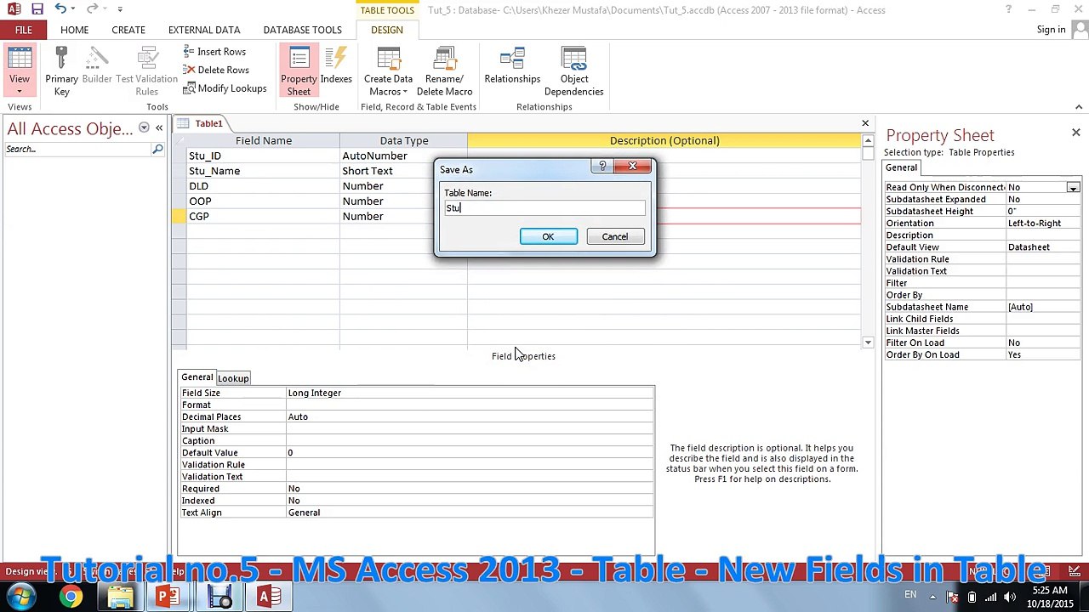This screenshot has height=612, width=1089.
Task: Open File Explorer from taskbar
Action: click(120, 597)
